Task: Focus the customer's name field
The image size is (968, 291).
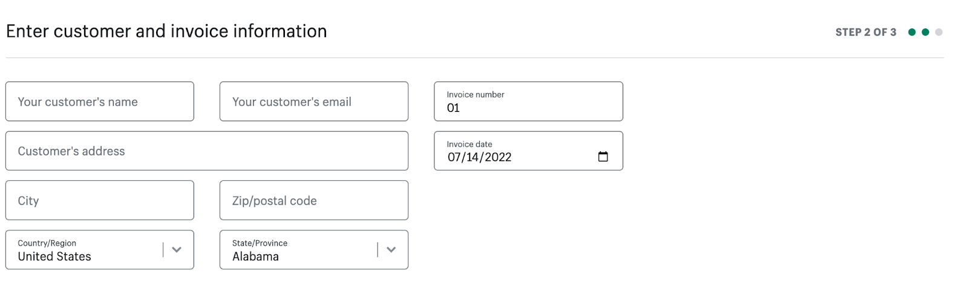Action: tap(100, 102)
